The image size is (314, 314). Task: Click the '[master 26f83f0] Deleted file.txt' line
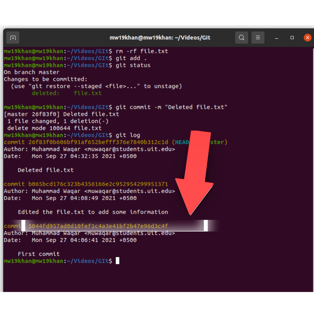(x=61, y=114)
